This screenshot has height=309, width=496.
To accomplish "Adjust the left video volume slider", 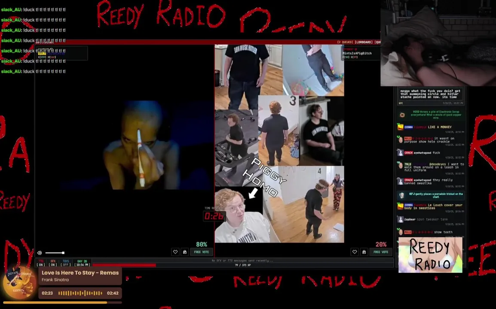I will coord(55,253).
